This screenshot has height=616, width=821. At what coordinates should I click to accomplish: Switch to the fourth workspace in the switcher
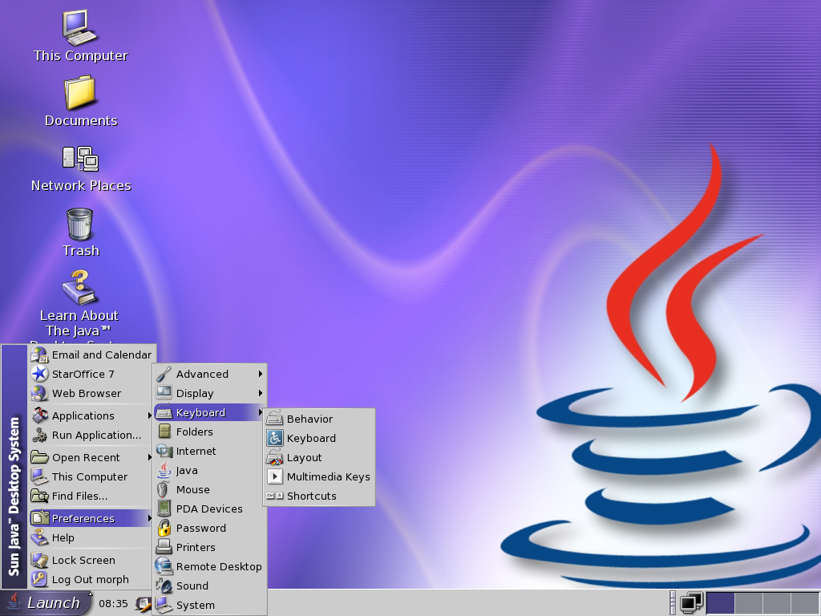tap(805, 603)
